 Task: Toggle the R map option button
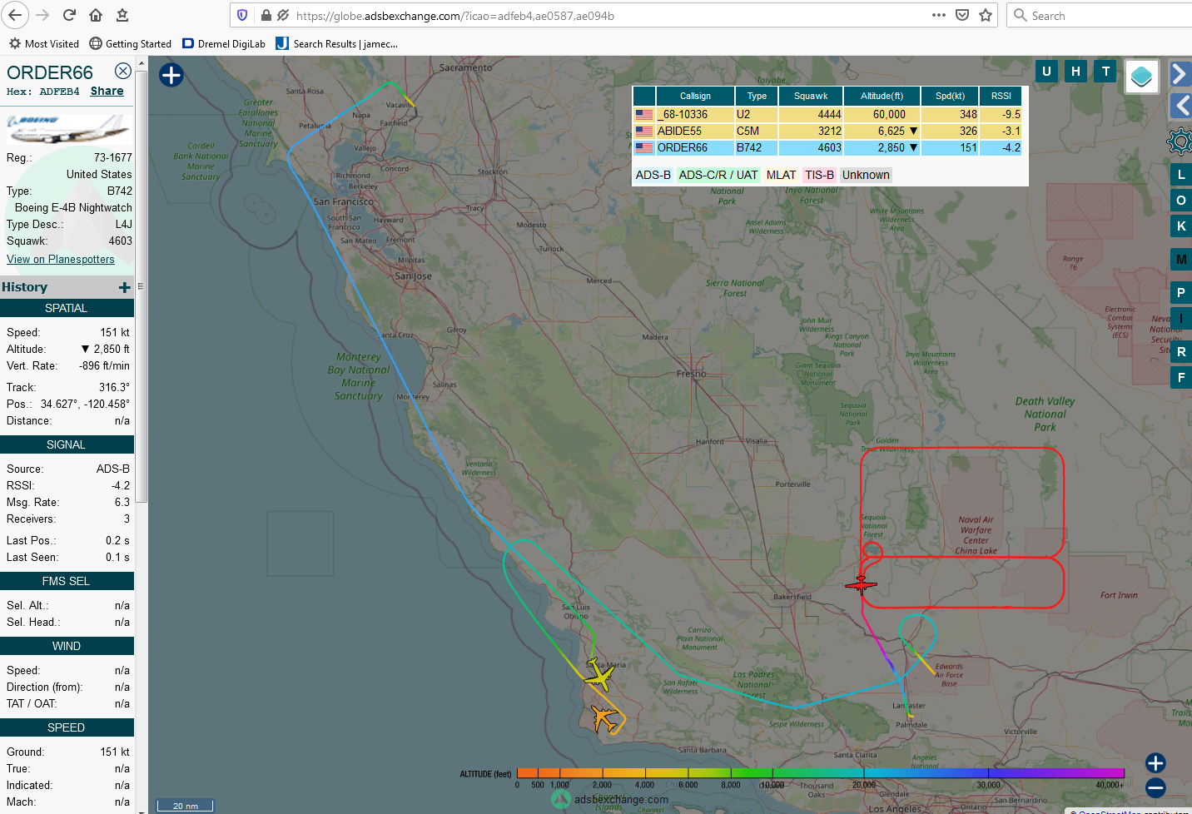(x=1180, y=352)
